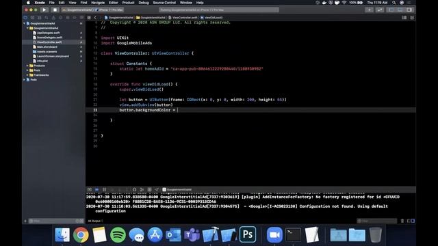The width and height of the screenshot is (438, 246).
Task: Open the All Output console filter popup
Action: click(95, 221)
